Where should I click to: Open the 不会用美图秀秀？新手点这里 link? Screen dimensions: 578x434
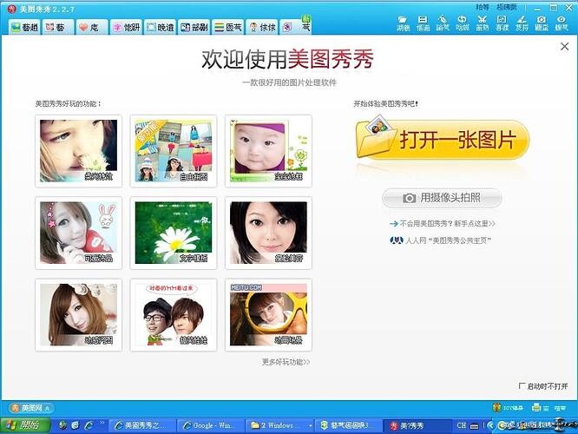443,223
